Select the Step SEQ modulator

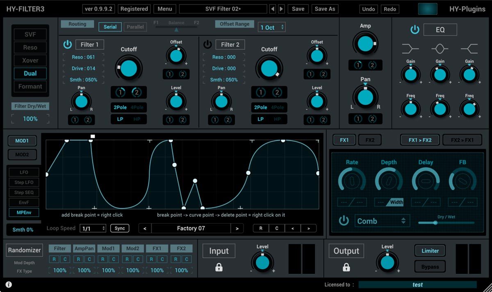[x=24, y=192]
